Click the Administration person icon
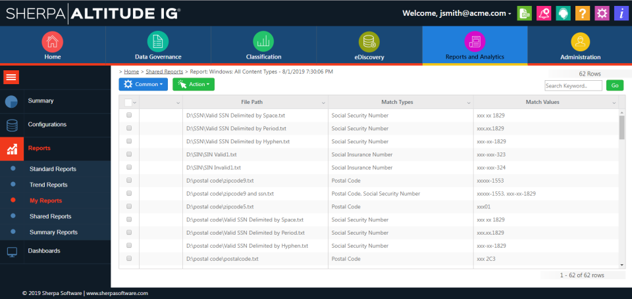 coord(581,41)
